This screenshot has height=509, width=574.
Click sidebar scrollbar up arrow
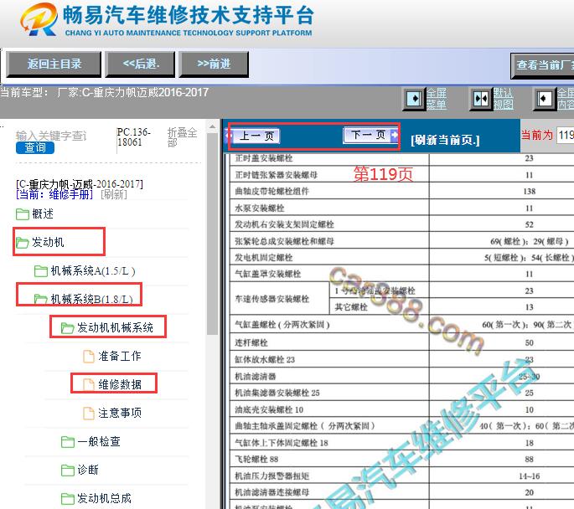212,127
